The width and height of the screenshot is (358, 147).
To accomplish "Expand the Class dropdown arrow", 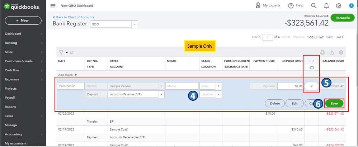I will (x=219, y=86).
